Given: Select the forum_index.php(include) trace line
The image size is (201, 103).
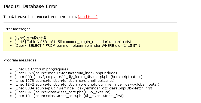Looking at the screenshot, I should click(x=66, y=73).
